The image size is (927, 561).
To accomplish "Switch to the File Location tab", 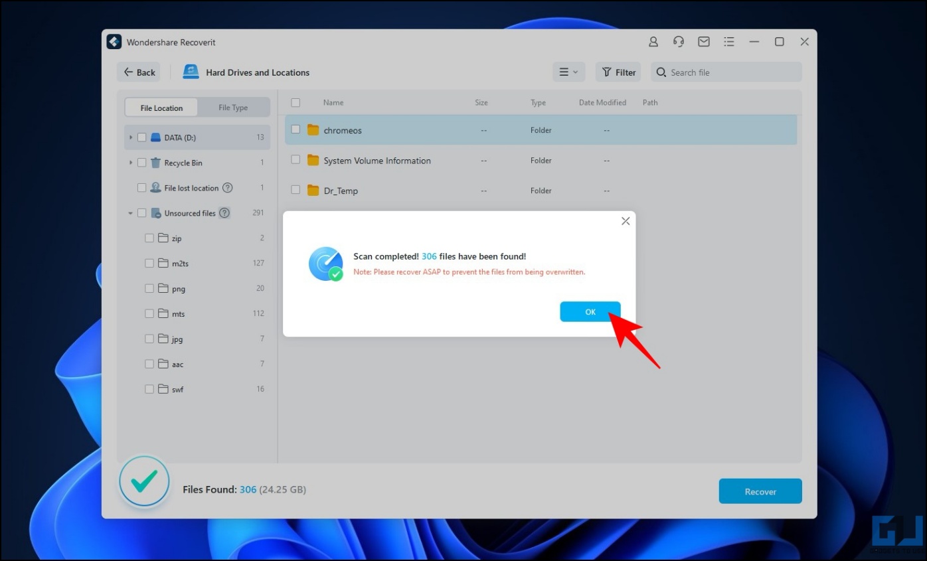I will 161,108.
